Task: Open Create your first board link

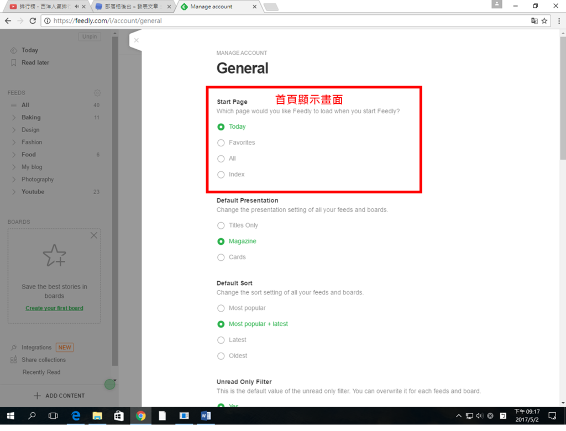Action: (x=54, y=308)
